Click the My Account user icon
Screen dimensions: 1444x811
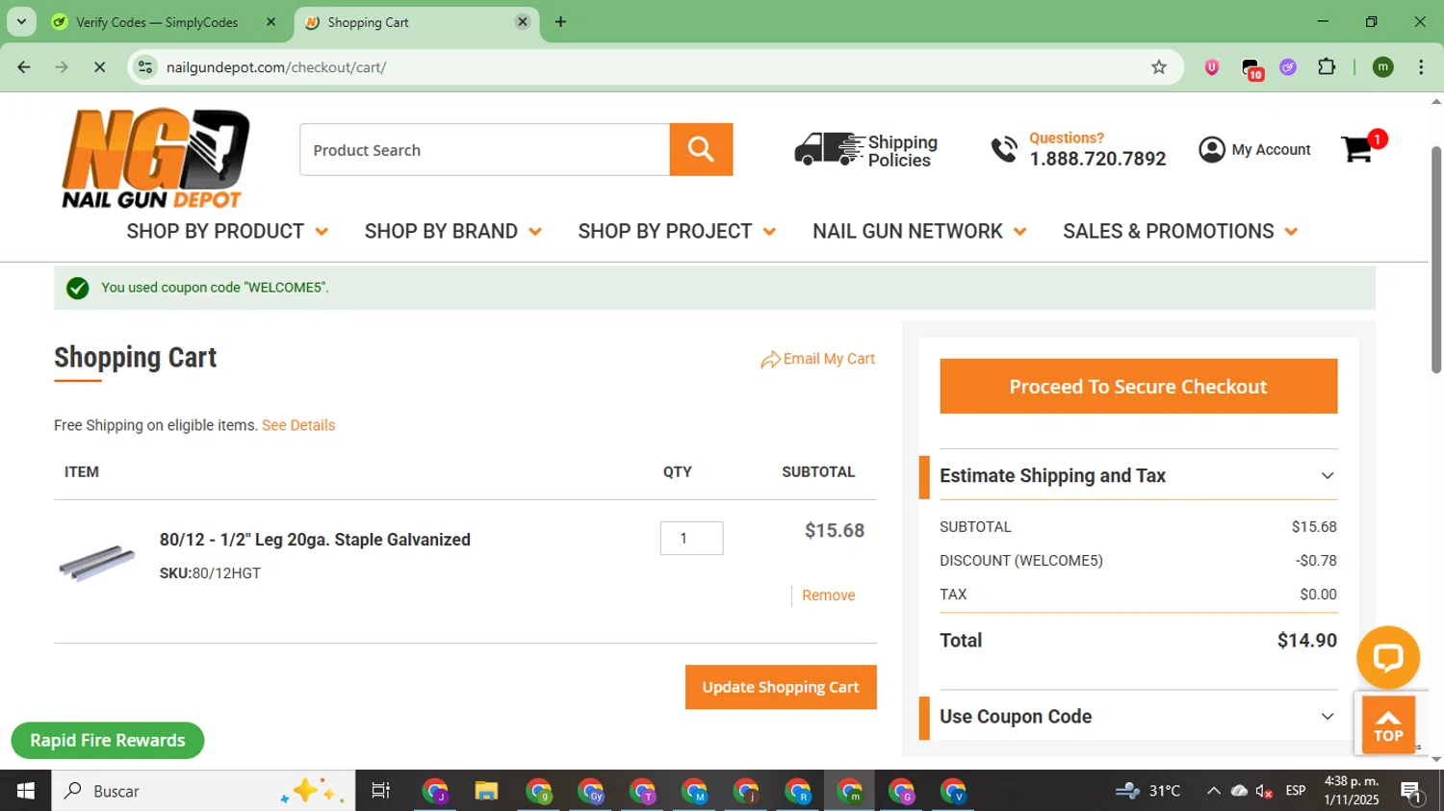1212,149
